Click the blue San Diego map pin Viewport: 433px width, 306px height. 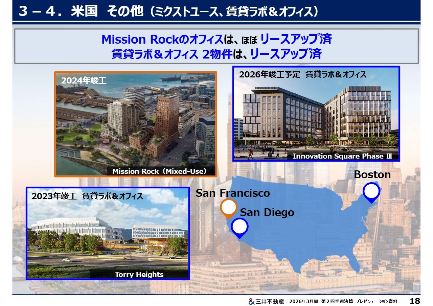240,227
